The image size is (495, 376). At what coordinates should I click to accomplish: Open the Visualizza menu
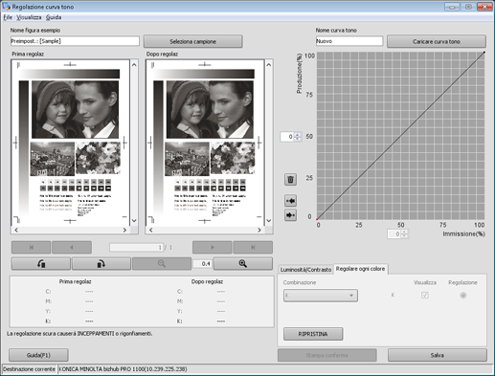pyautogui.click(x=29, y=17)
